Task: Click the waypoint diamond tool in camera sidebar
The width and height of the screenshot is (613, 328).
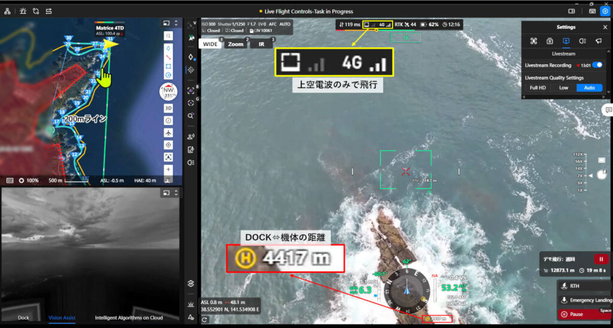Action: 191,57
